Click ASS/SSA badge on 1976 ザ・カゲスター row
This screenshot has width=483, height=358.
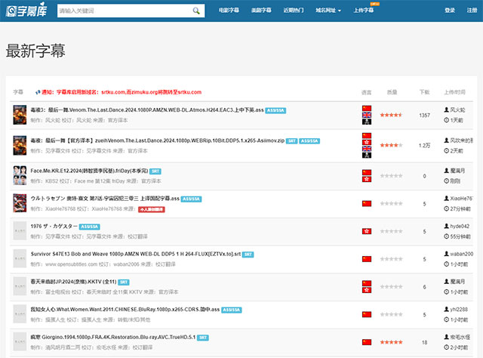point(90,226)
